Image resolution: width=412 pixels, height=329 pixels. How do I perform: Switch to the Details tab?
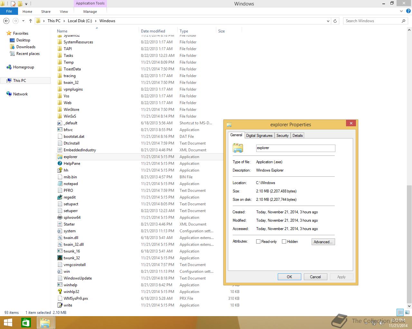pos(297,136)
